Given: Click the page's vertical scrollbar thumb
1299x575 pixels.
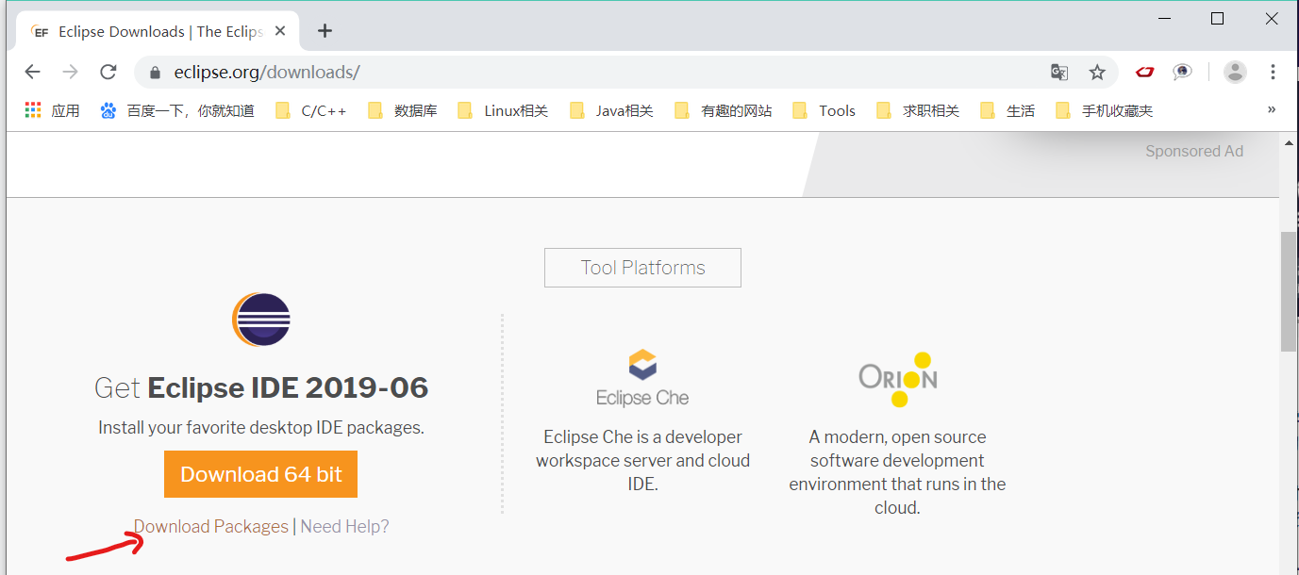Looking at the screenshot, I should 1288,290.
